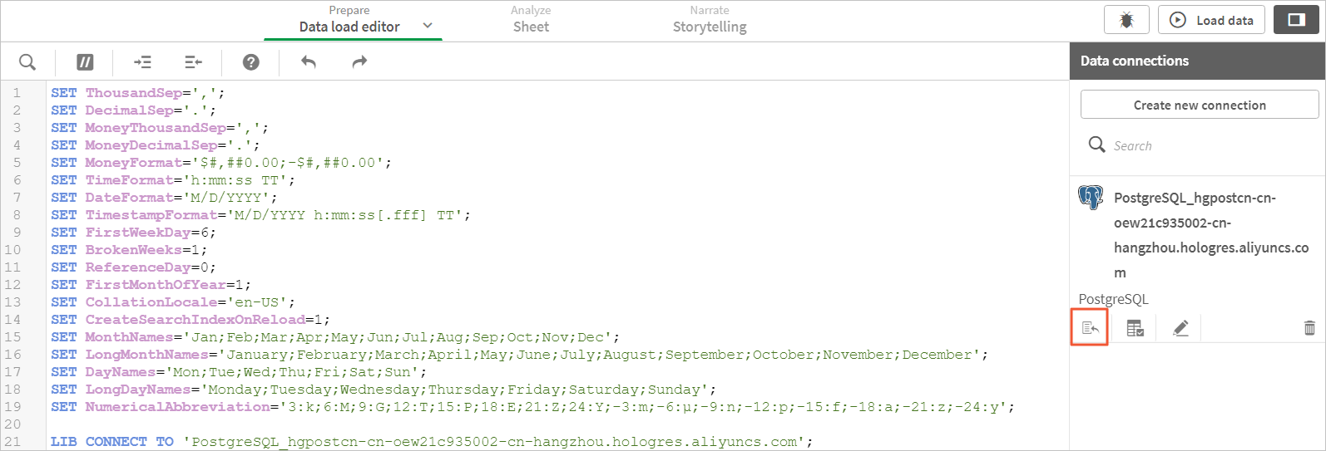This screenshot has width=1326, height=451.
Task: Toggle the data connections side panel
Action: pyautogui.click(x=1296, y=20)
